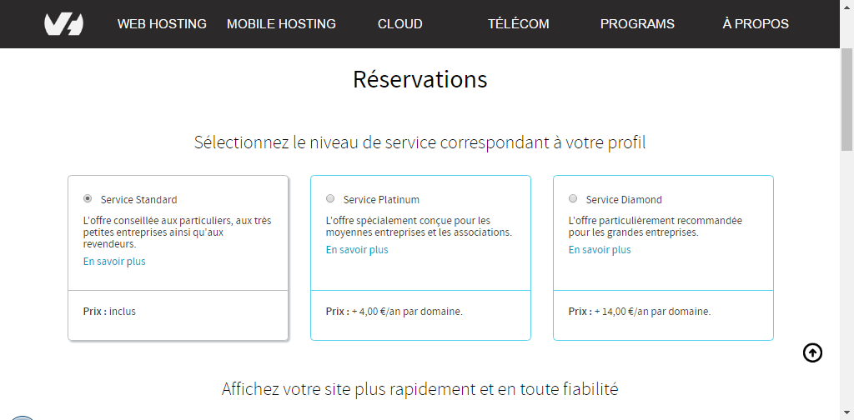This screenshot has height=420, width=854.
Task: Click the Service Diamond label text
Action: click(x=624, y=200)
